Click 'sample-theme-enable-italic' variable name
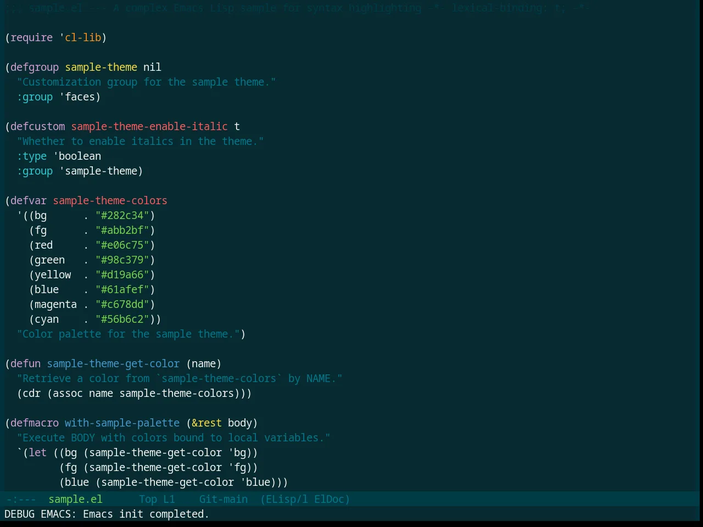This screenshot has width=703, height=527. [x=149, y=126]
